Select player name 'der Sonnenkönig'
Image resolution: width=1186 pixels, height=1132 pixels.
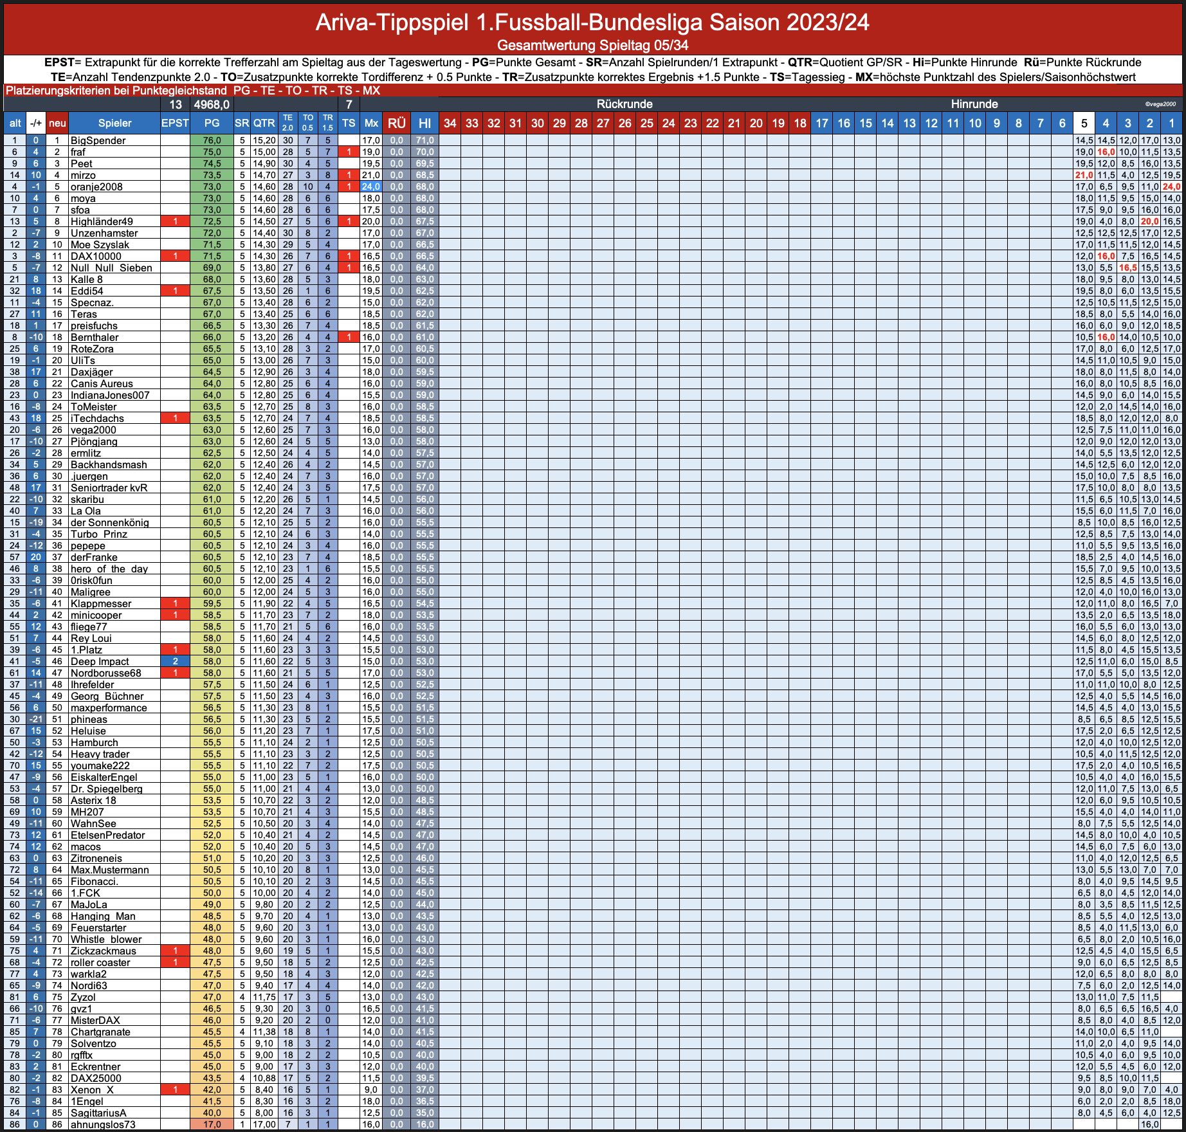109,522
